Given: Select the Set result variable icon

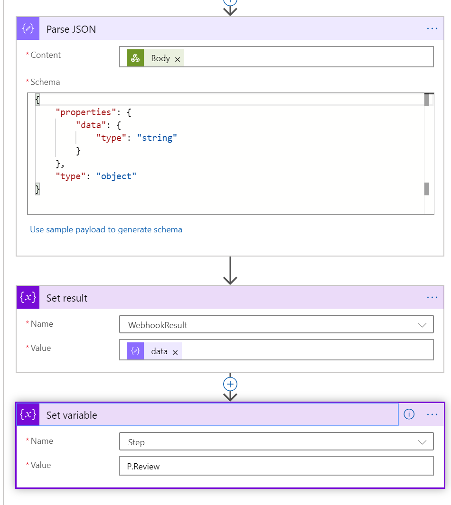Looking at the screenshot, I should coord(28,297).
